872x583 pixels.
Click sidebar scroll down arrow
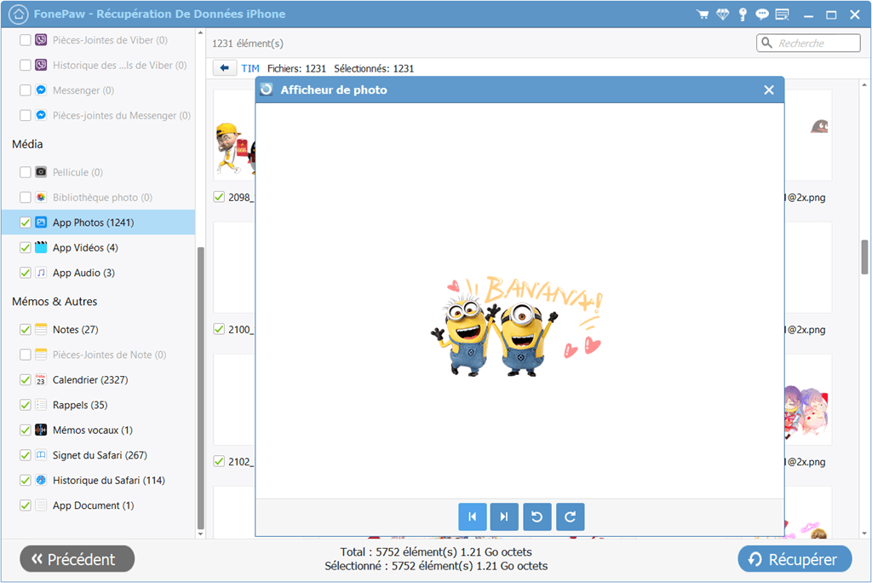[x=200, y=534]
